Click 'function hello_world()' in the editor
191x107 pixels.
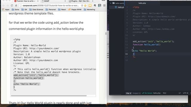(x=147, y=45)
